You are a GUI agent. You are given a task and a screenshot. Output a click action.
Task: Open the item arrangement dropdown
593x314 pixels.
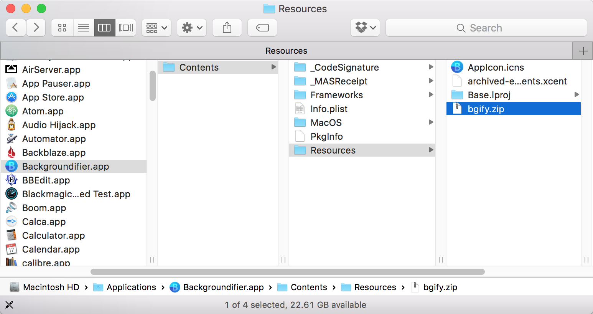(x=156, y=28)
